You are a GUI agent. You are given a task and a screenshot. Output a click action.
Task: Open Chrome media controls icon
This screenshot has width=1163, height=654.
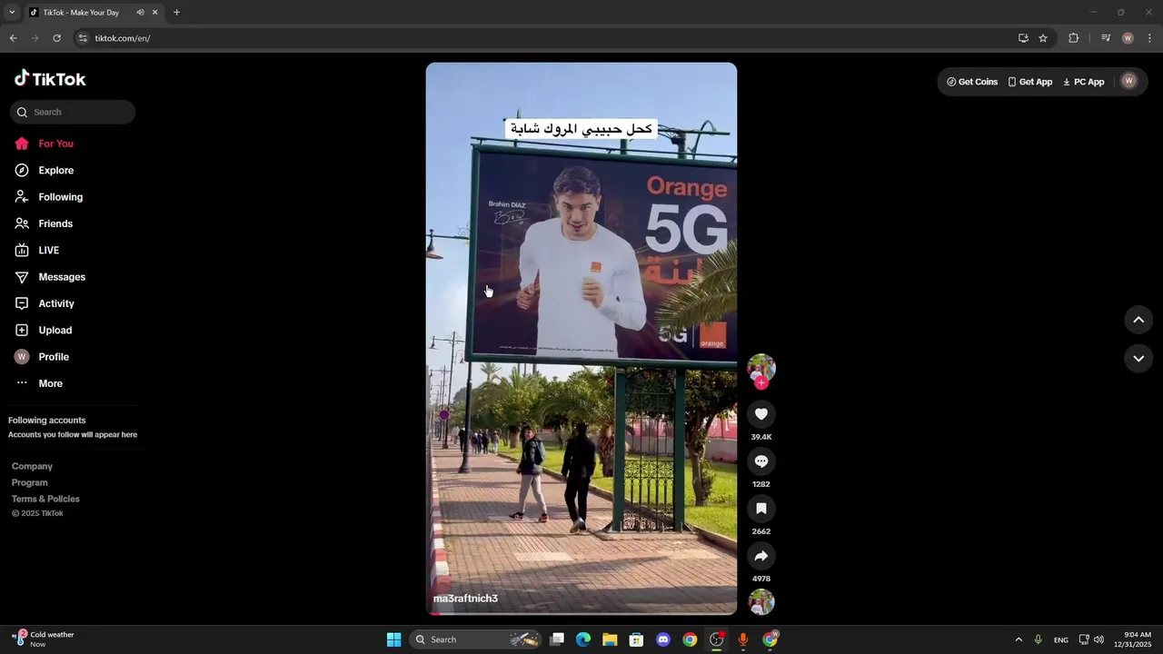1106,38
